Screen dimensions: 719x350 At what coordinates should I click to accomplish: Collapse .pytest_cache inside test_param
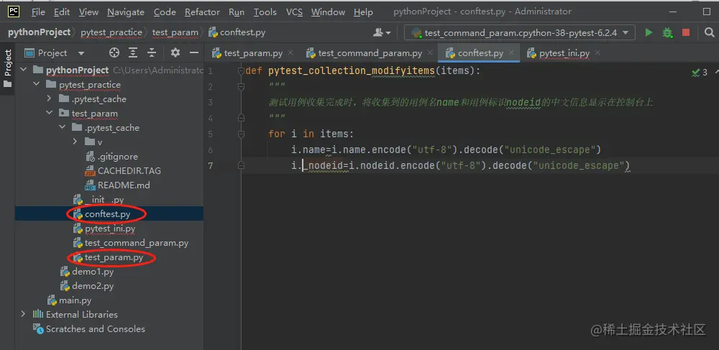coord(63,128)
